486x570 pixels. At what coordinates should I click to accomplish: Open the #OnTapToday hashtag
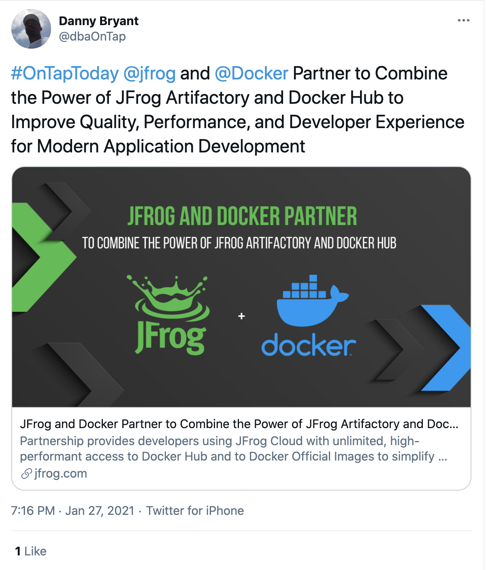point(65,74)
